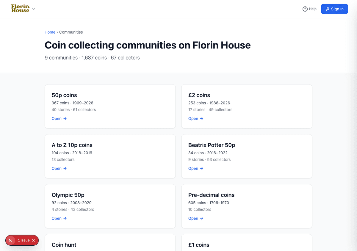Click the page heading Coin collecting communities
The height and width of the screenshot is (251, 357).
coord(148,45)
